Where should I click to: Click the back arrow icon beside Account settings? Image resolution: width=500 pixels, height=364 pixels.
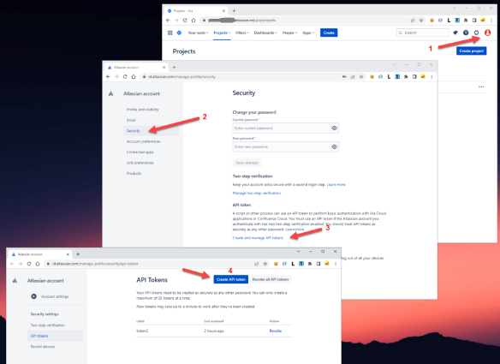[33, 296]
